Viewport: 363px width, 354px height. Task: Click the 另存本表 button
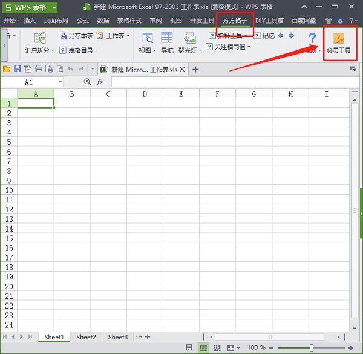76,36
